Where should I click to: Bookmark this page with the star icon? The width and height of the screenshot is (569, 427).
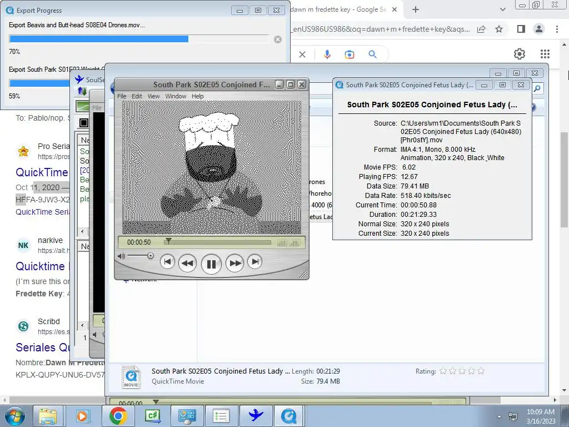(499, 29)
